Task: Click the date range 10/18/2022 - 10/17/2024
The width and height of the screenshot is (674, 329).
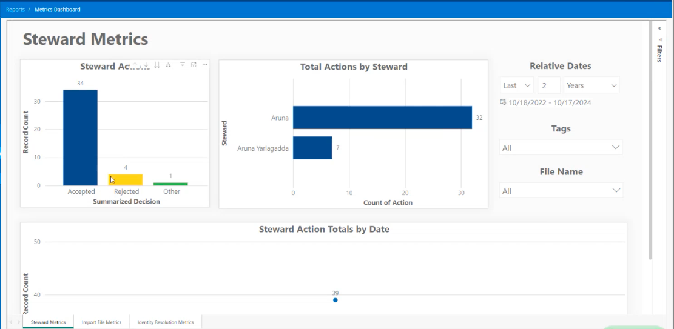Action: point(550,102)
